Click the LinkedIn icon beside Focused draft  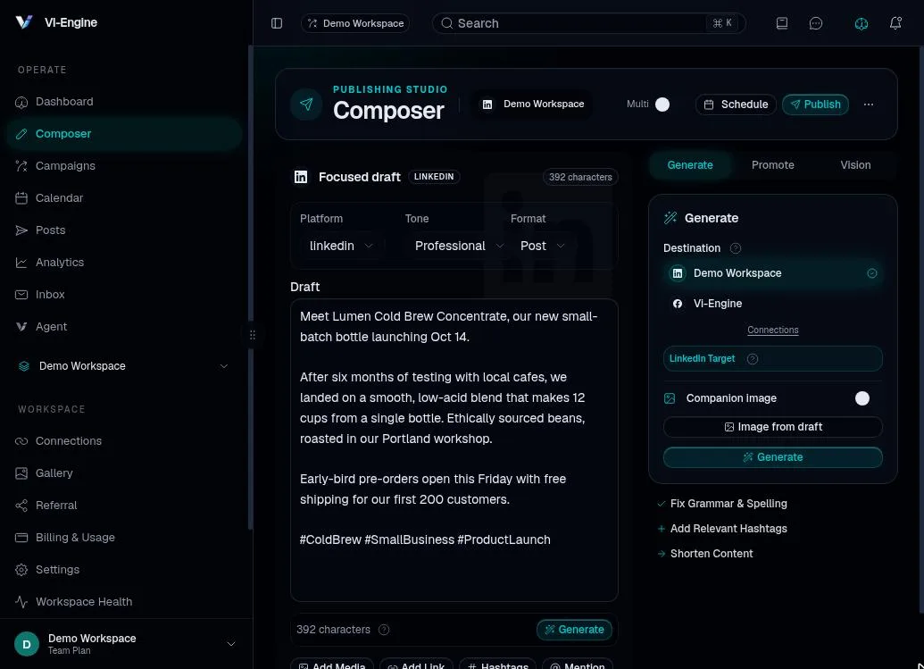pos(301,177)
